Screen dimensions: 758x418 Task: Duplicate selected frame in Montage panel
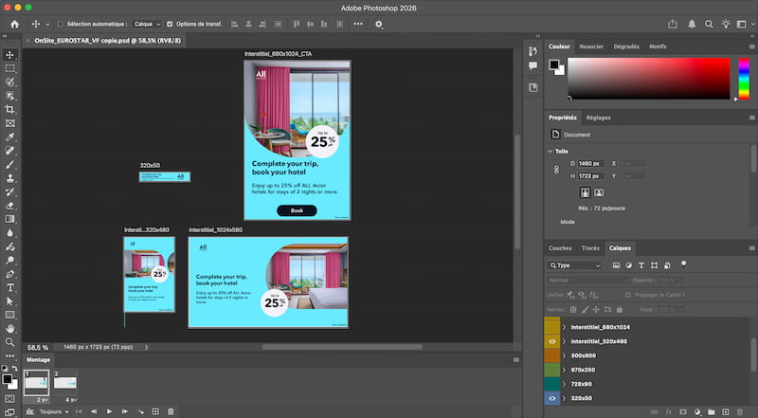tap(155, 411)
